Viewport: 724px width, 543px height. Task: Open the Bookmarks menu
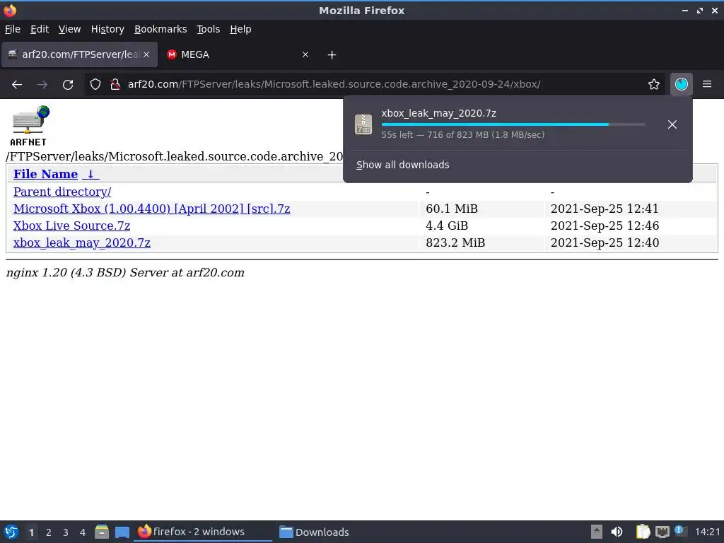tap(160, 29)
